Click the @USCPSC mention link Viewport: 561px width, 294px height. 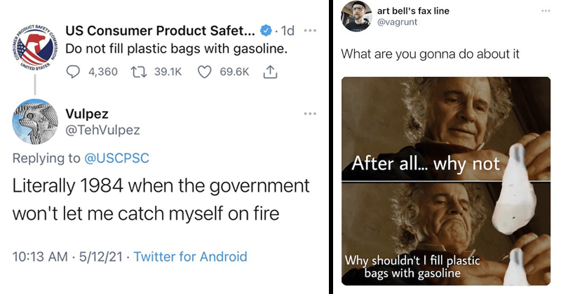coord(116,158)
